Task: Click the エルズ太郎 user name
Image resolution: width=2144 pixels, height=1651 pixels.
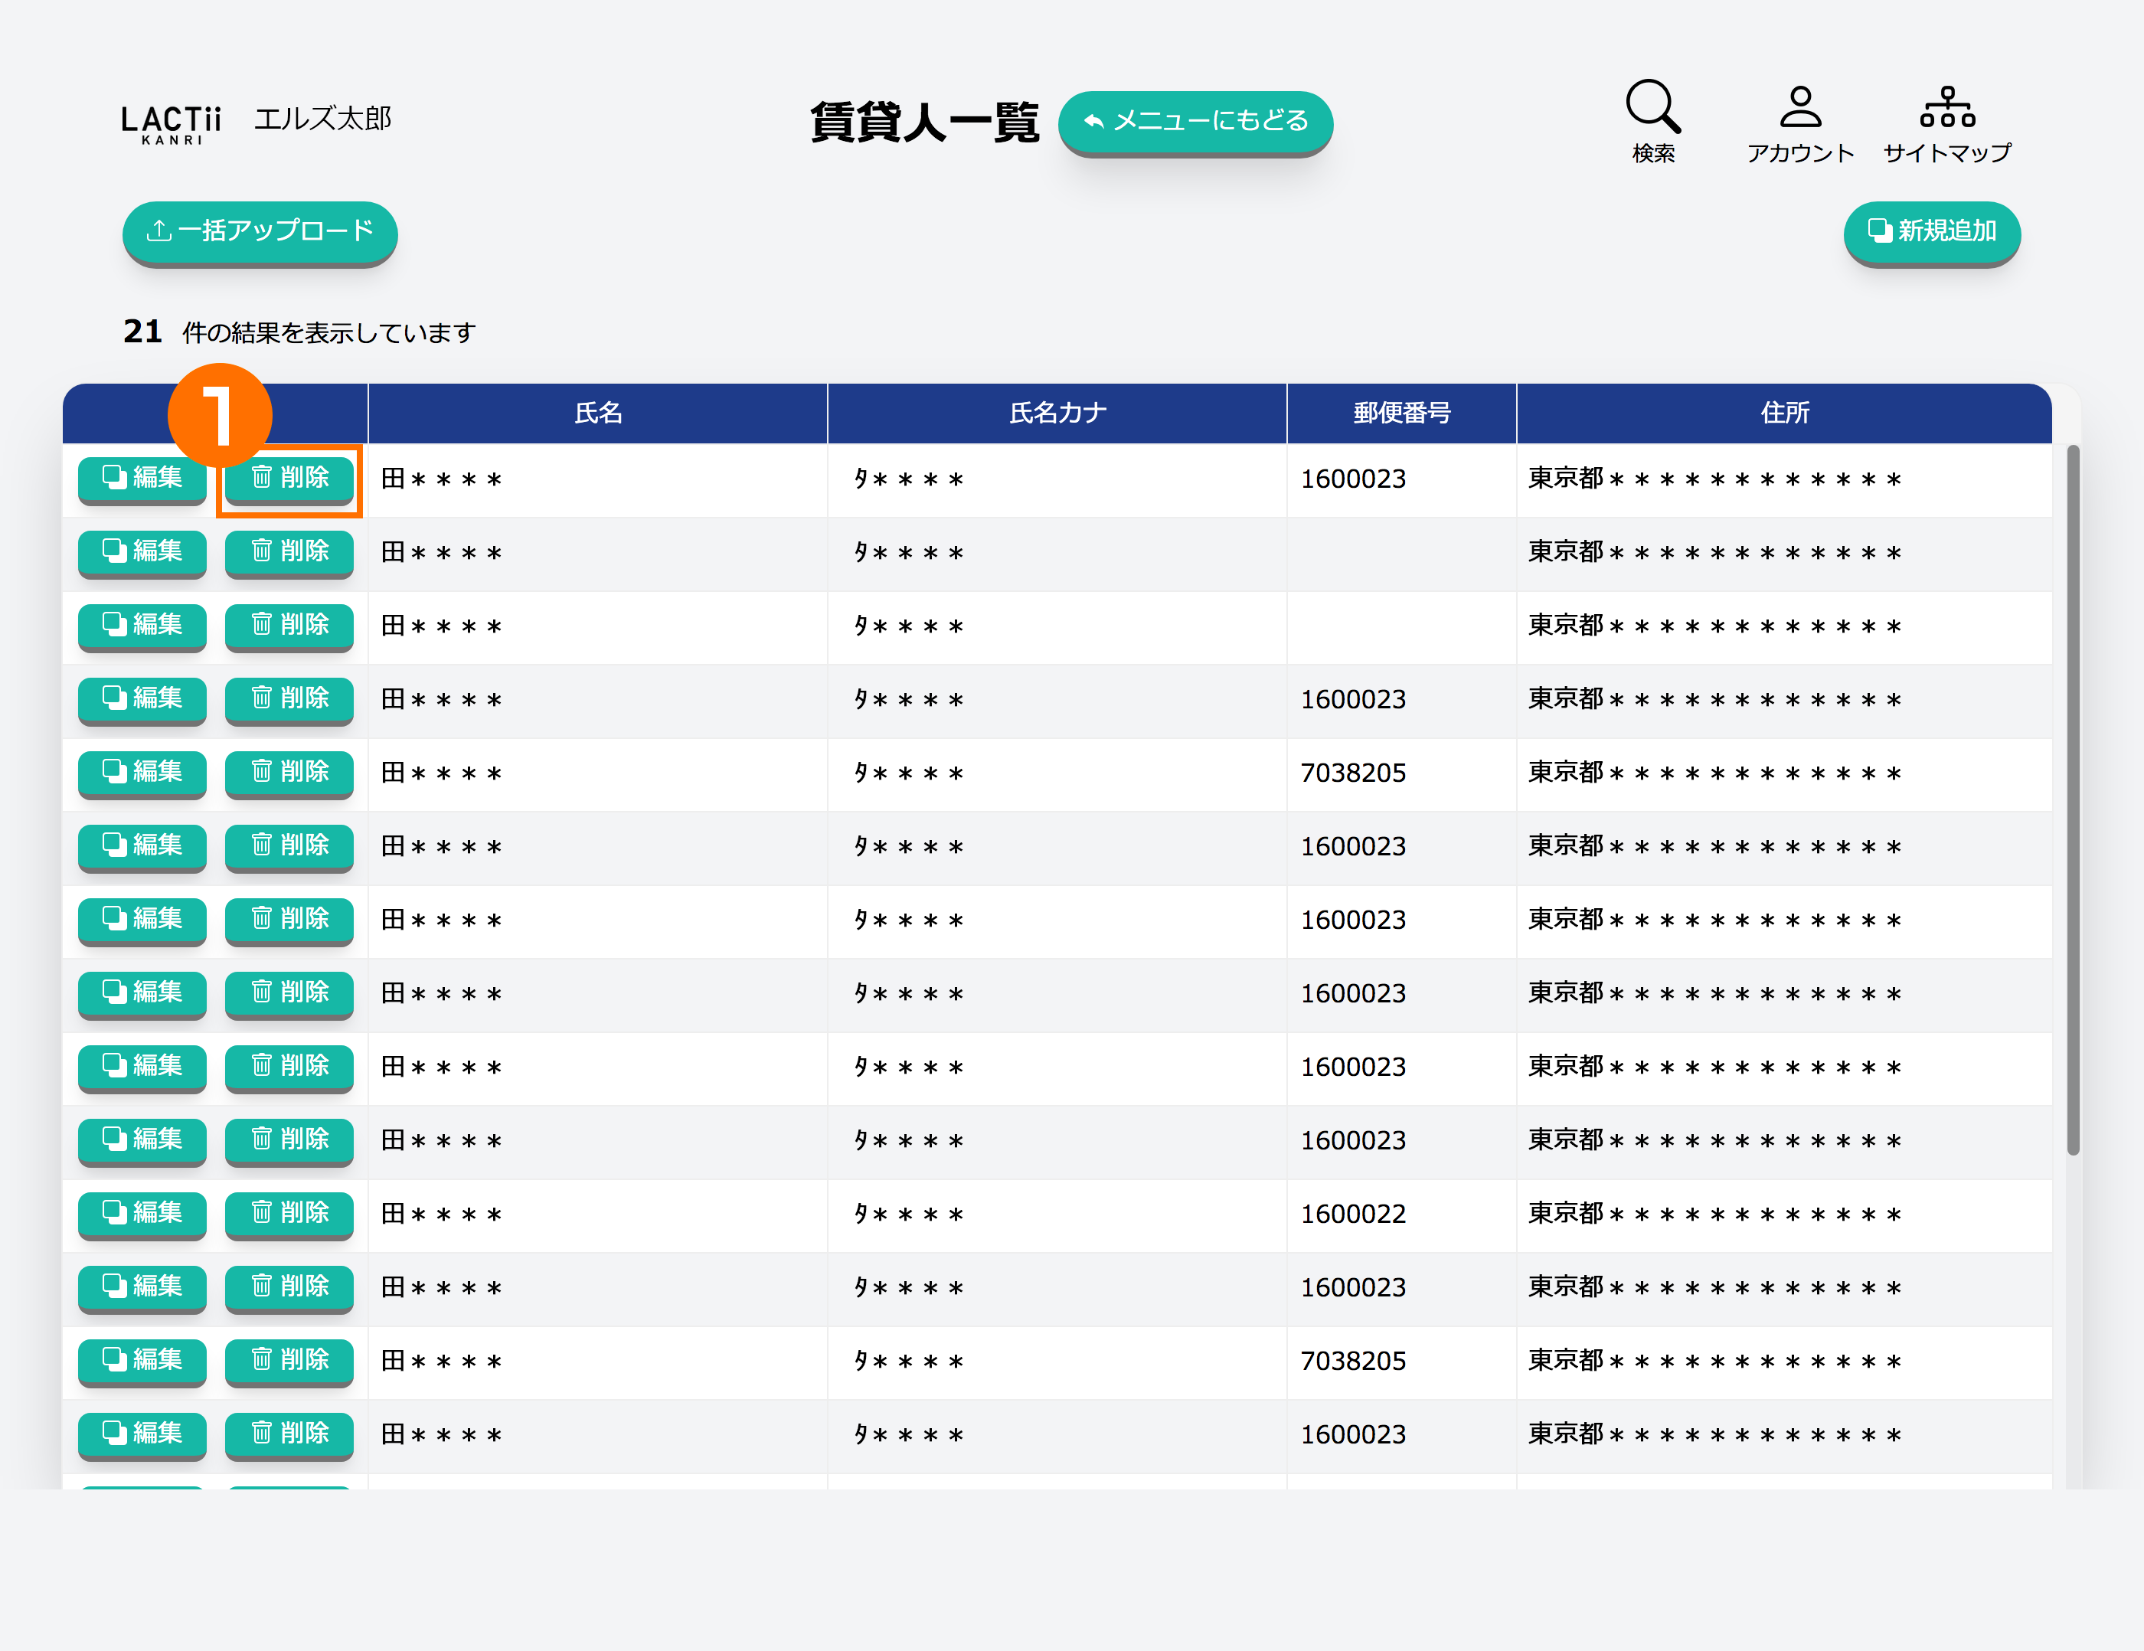Action: click(x=323, y=119)
